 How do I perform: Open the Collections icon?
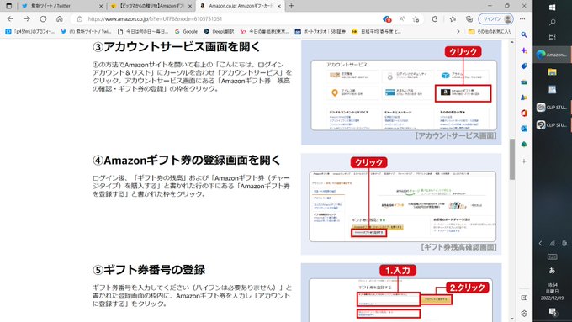[x=469, y=19]
